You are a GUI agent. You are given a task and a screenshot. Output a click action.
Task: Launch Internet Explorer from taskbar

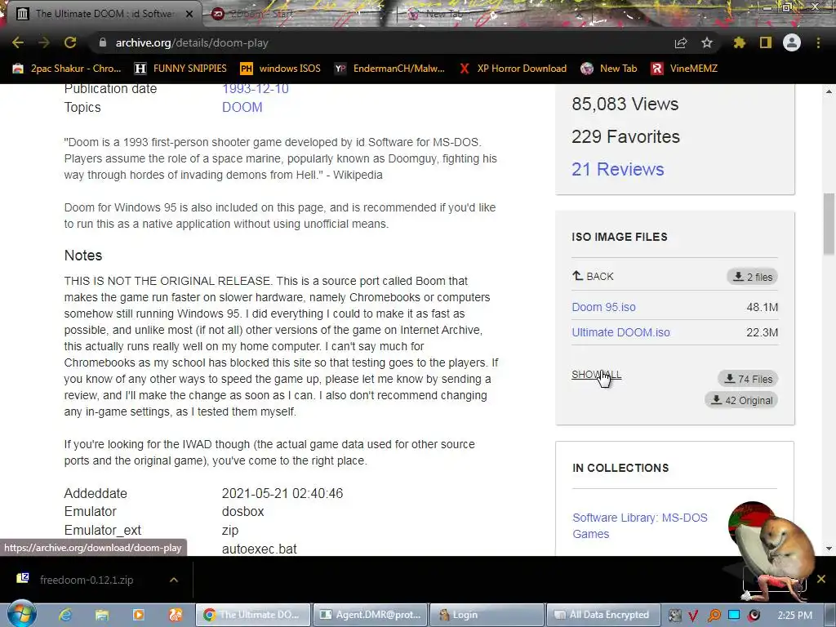65,615
